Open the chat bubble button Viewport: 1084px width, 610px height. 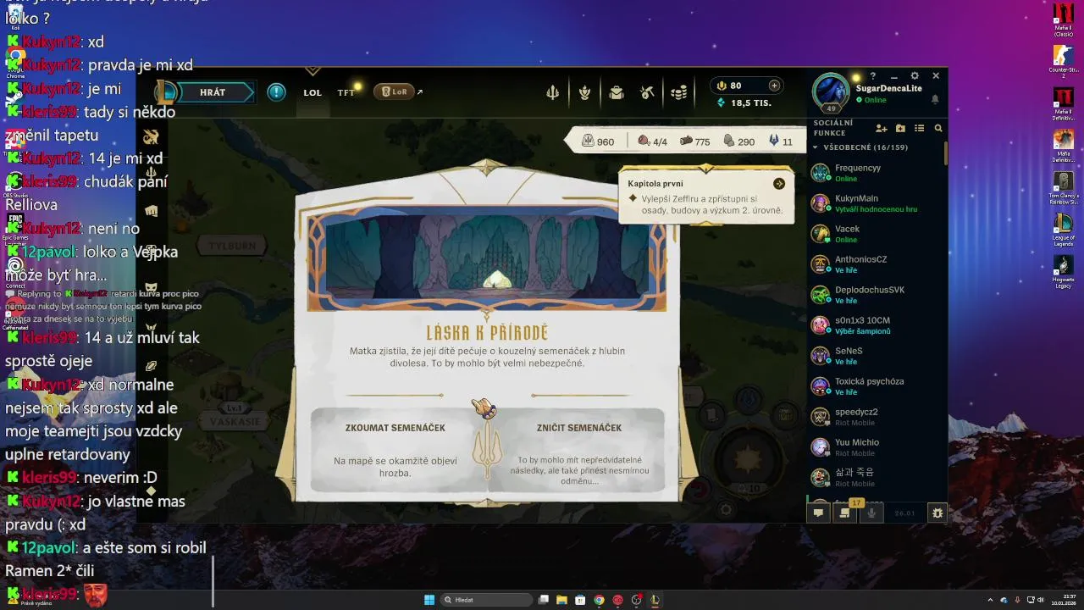pyautogui.click(x=819, y=513)
